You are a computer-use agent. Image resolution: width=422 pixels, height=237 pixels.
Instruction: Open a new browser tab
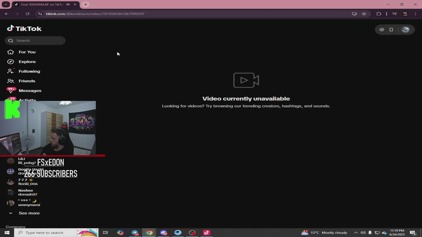85,4
